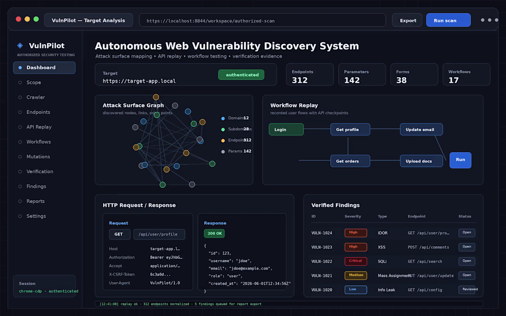
Task: Open the three-dot overflow menu
Action: click(489, 20)
